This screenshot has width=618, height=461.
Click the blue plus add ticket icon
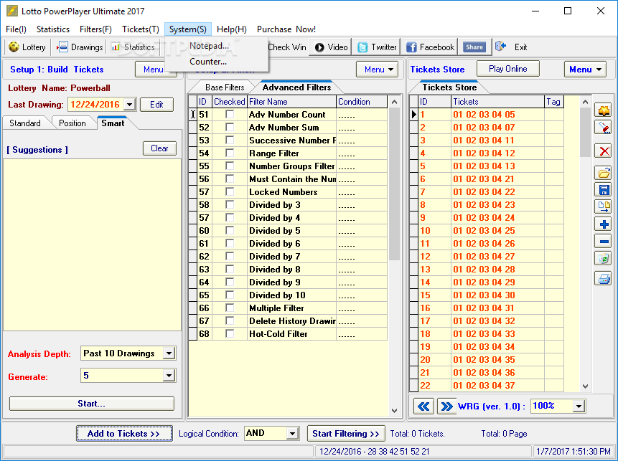tap(604, 224)
